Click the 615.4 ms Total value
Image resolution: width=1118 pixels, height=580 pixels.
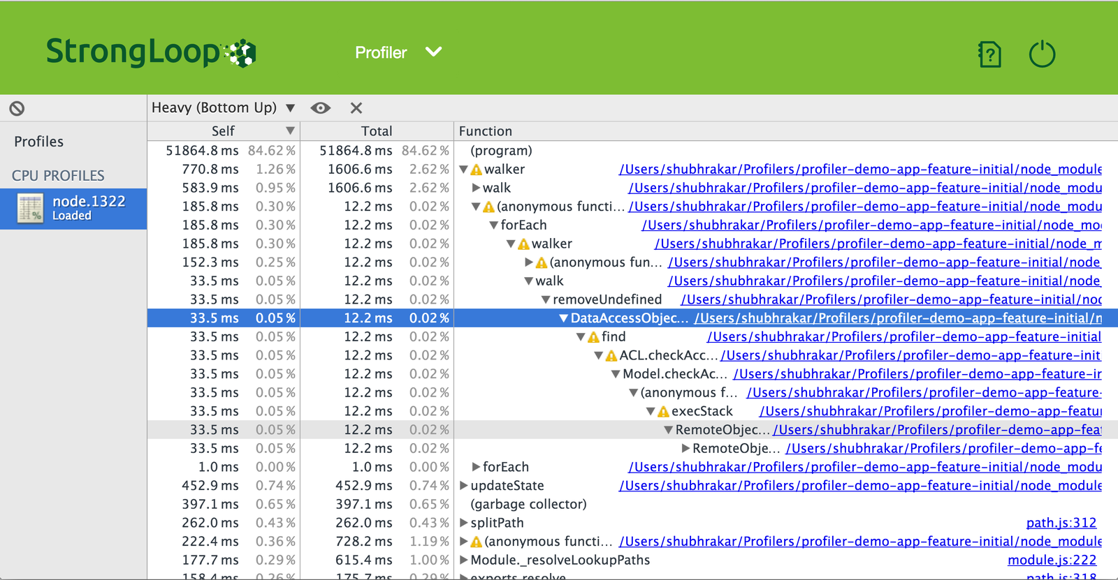click(x=363, y=560)
